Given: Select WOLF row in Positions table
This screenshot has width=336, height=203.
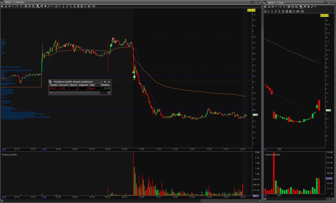Looking at the screenshot, I should click(80, 88).
